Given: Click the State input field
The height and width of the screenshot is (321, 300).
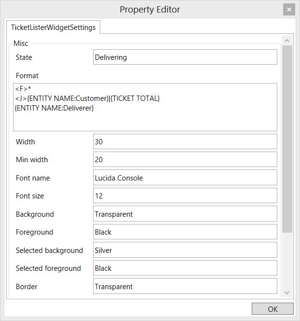Looking at the screenshot, I should (x=185, y=57).
